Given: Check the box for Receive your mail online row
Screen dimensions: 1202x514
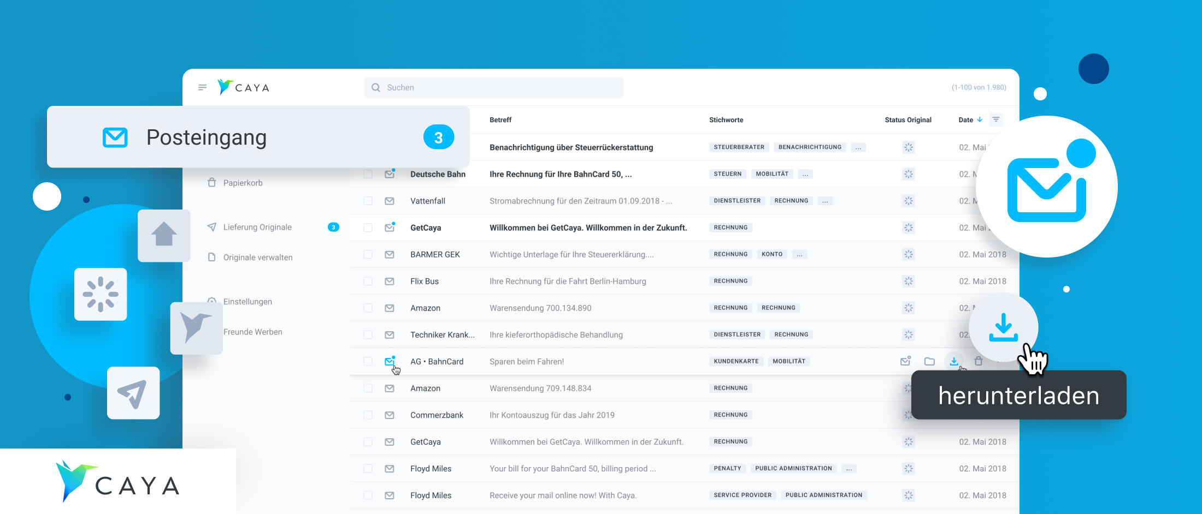Looking at the screenshot, I should click(x=368, y=495).
